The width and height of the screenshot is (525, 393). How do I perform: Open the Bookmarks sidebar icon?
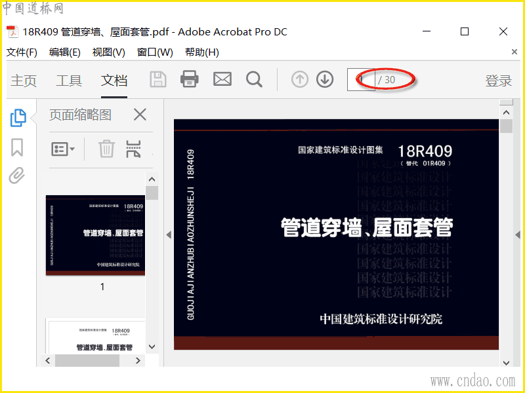coord(17,147)
